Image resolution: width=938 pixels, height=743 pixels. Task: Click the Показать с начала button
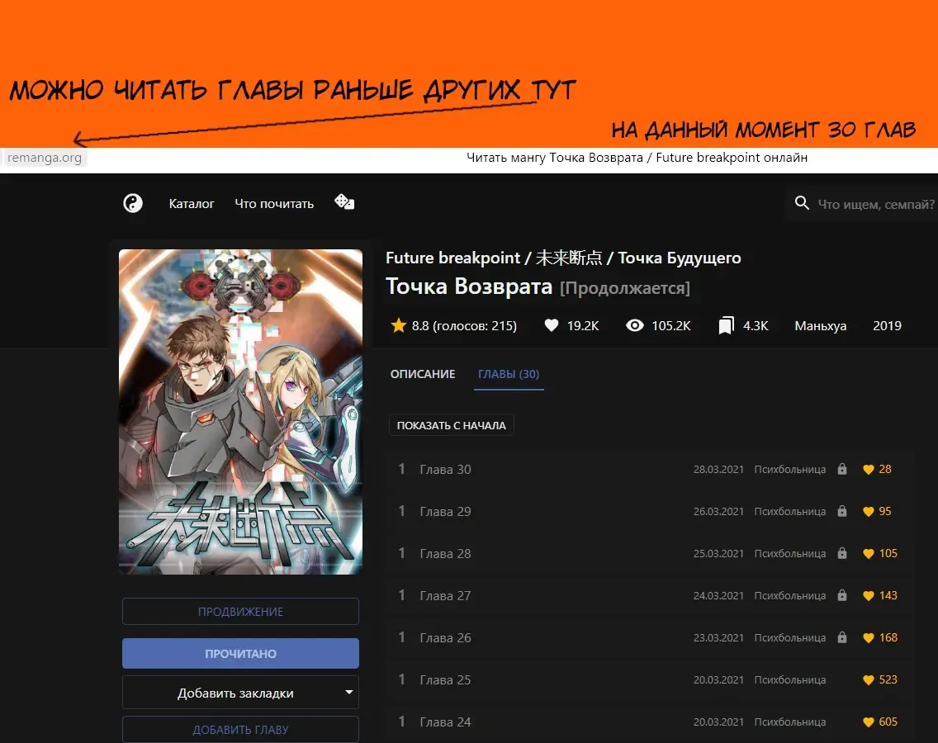(452, 425)
